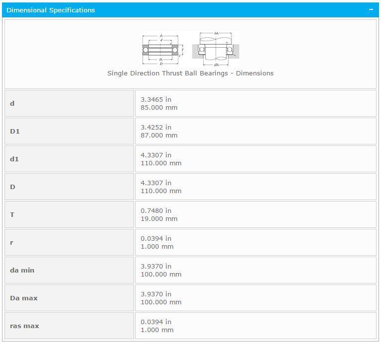The width and height of the screenshot is (381, 345).
Task: Click the 3.4252 in value
Action: pos(156,128)
